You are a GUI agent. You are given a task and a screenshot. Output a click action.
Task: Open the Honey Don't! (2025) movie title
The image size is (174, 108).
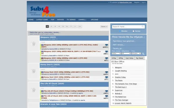[50, 65]
